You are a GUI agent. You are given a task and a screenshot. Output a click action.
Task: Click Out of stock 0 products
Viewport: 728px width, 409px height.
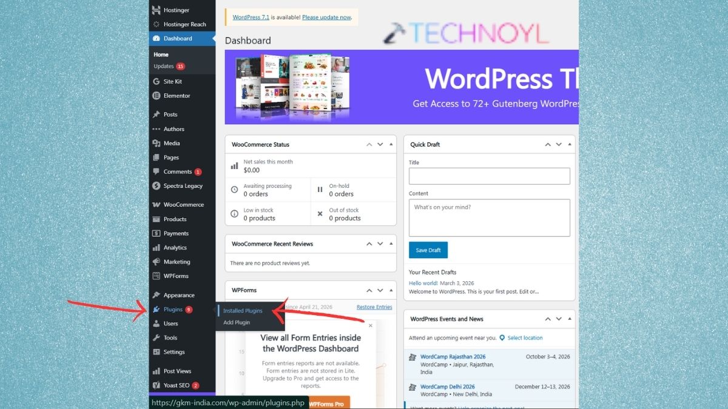354,214
